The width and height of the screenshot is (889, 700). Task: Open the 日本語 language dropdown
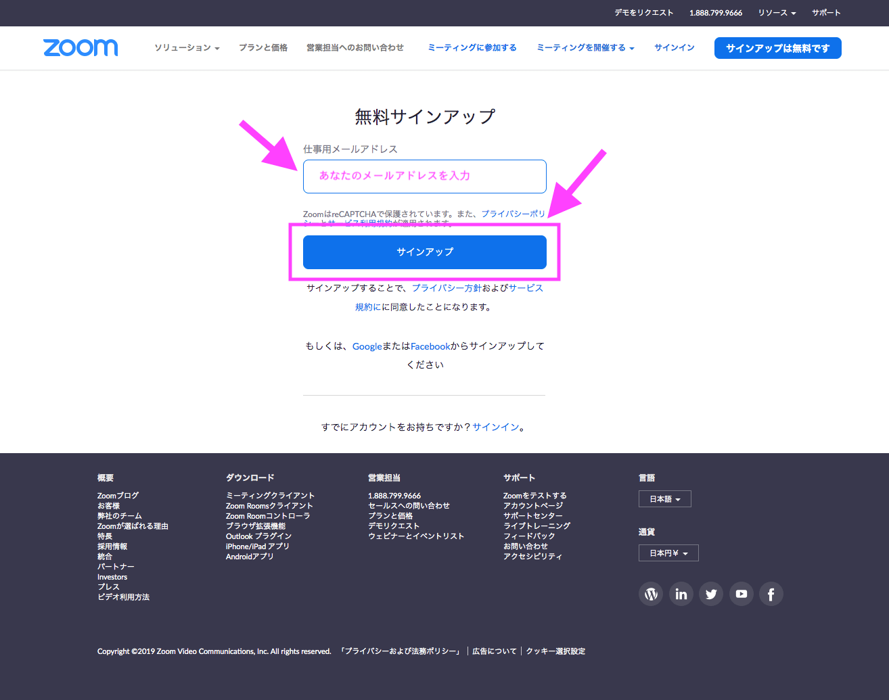tap(665, 499)
